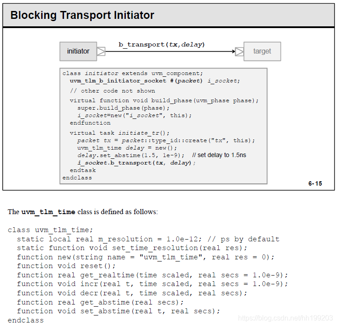The height and width of the screenshot is (326, 337).
Task: Click the '// set delay to 1.5ns' comment
Action: 219,155
